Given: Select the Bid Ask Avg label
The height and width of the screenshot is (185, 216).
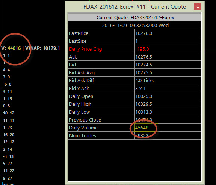Looking at the screenshot, I should point(82,73).
